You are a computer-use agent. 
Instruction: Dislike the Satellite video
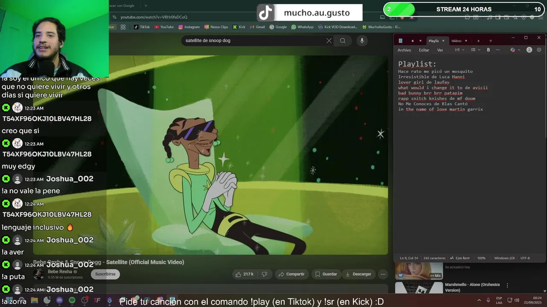pos(264,274)
